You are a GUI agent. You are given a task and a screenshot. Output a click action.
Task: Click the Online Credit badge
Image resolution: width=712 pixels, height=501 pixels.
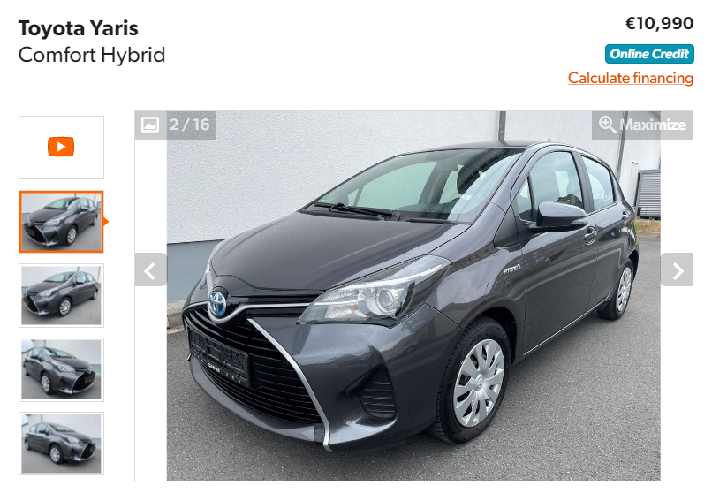(649, 54)
